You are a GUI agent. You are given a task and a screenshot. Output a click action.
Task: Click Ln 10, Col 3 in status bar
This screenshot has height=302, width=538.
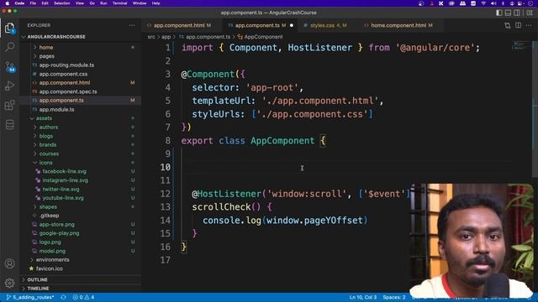pyautogui.click(x=363, y=297)
